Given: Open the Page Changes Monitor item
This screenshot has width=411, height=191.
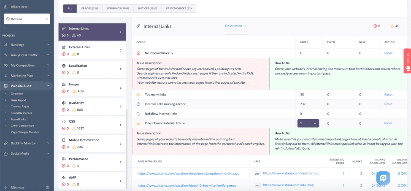Looking at the screenshot, I should click(24, 132).
